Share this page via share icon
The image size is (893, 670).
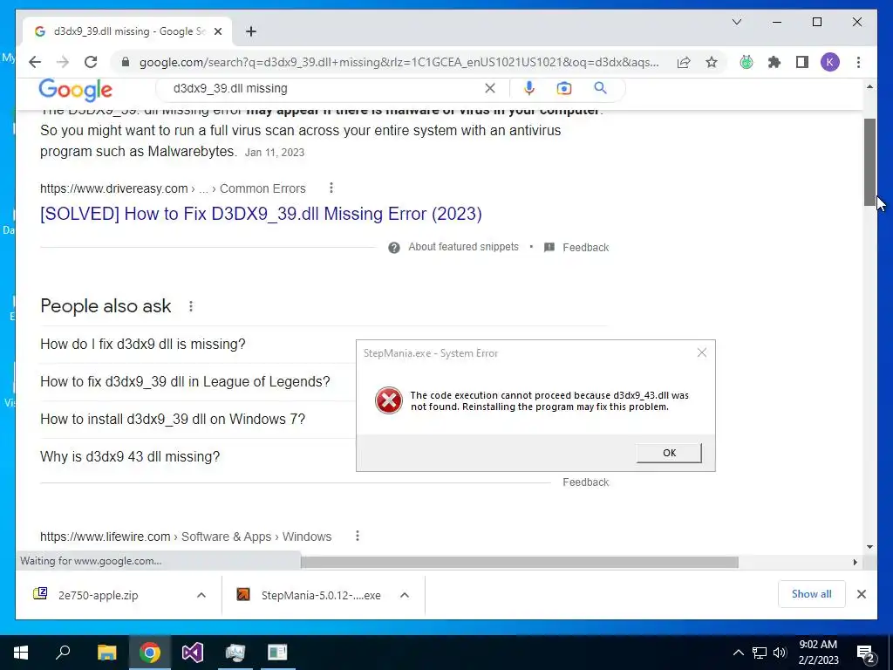684,62
